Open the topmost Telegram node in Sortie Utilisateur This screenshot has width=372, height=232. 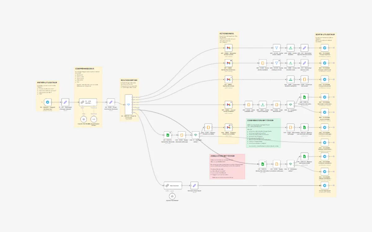(325, 48)
